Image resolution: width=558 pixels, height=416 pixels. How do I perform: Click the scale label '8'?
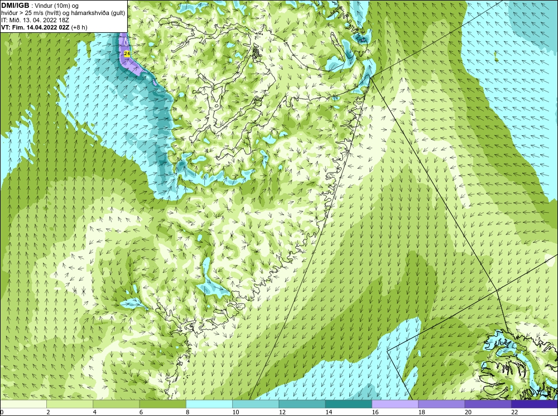187,412
